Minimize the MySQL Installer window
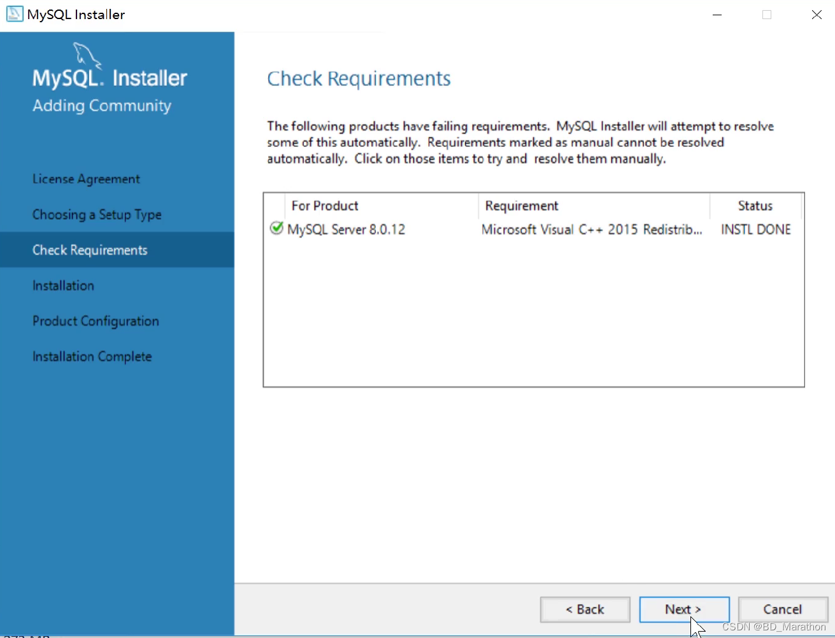Screen dimensions: 835x638 tap(717, 14)
